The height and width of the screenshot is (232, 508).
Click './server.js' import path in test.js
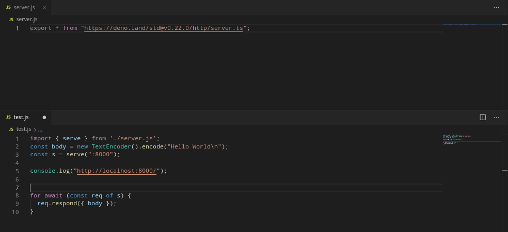tap(133, 139)
